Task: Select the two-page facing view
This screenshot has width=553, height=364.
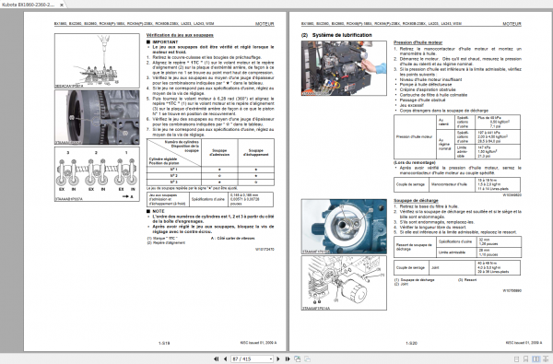Action: tap(535, 359)
